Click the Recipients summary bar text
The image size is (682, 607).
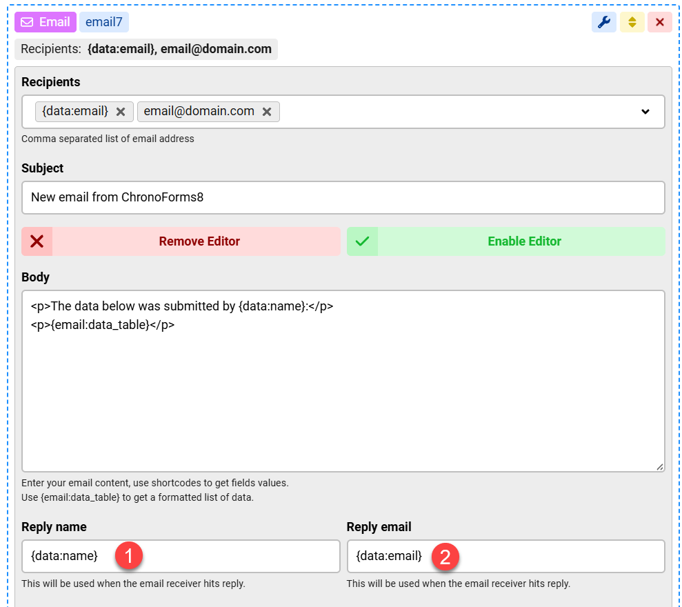pos(146,49)
